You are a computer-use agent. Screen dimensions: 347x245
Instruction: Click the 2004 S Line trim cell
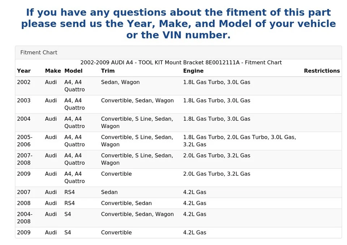click(137, 122)
